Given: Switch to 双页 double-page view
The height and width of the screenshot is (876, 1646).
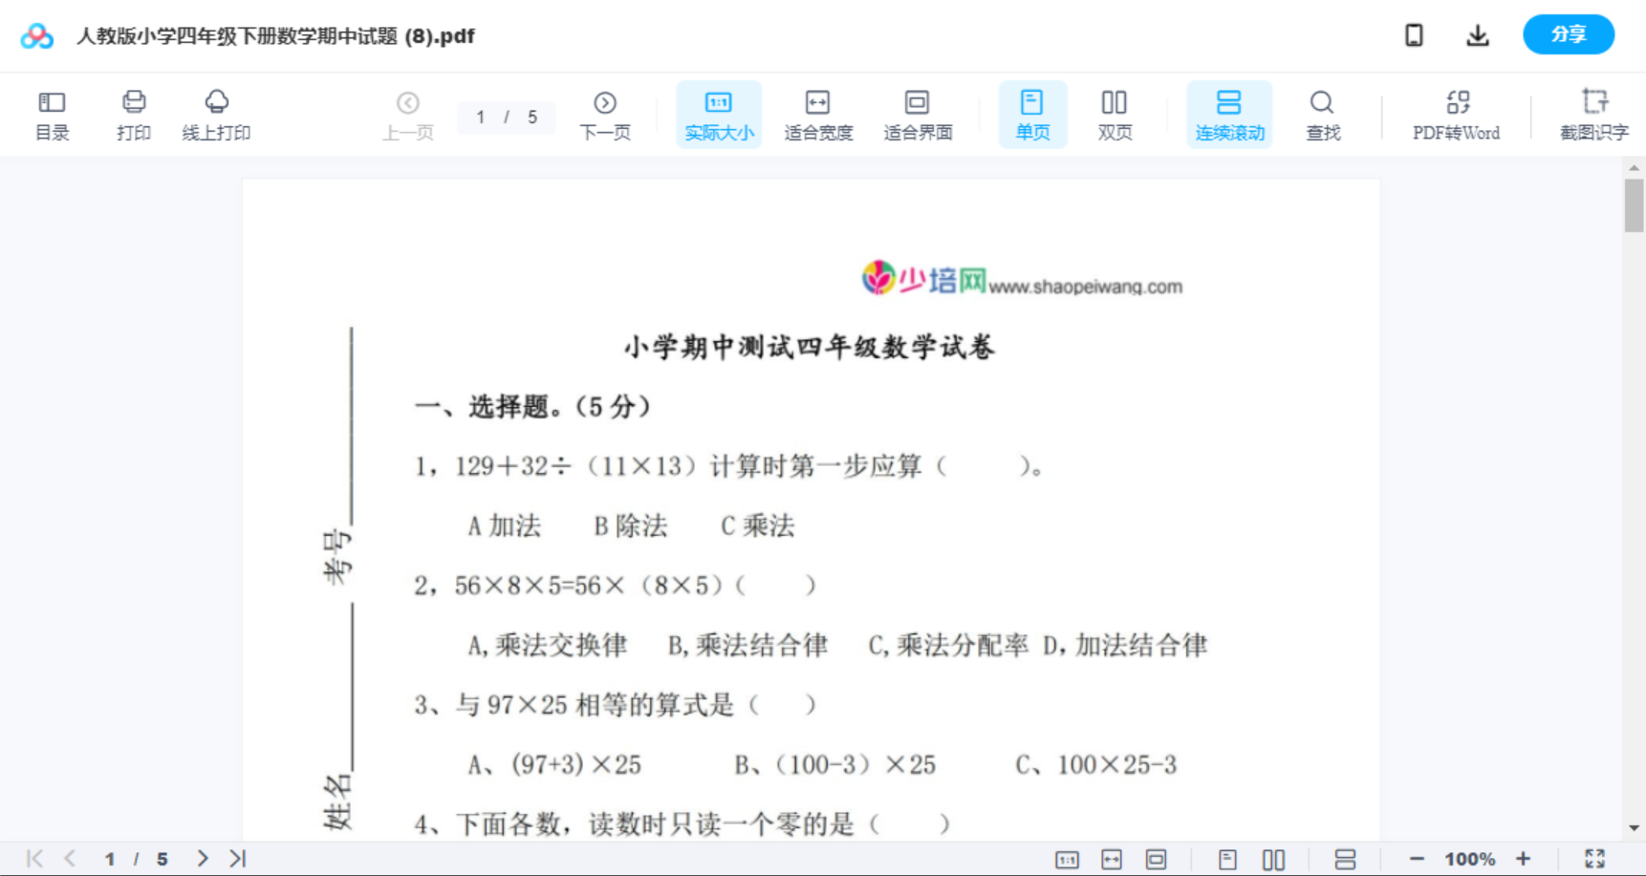Looking at the screenshot, I should click(1115, 114).
